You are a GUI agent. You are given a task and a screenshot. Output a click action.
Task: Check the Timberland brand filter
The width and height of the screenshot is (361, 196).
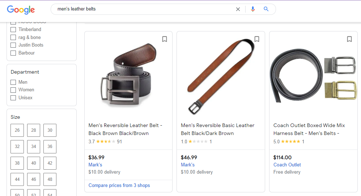click(x=13, y=30)
